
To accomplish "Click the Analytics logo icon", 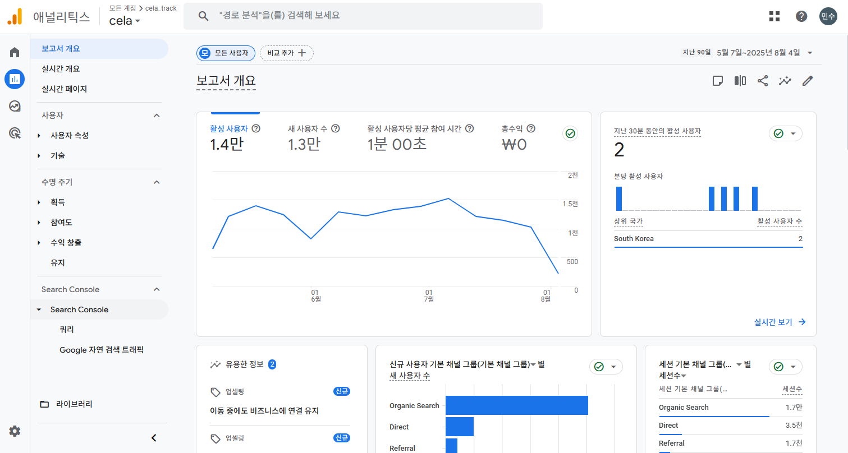I will click(15, 16).
